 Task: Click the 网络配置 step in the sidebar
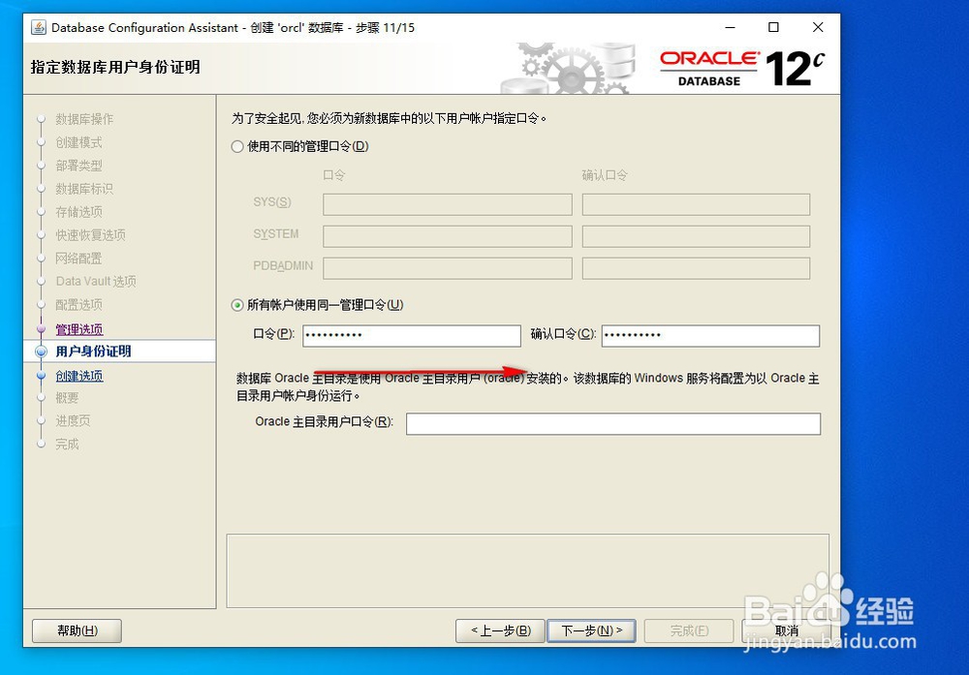pyautogui.click(x=79, y=259)
